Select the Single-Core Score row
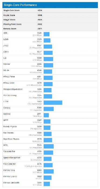100x189 pixels. (50, 10)
